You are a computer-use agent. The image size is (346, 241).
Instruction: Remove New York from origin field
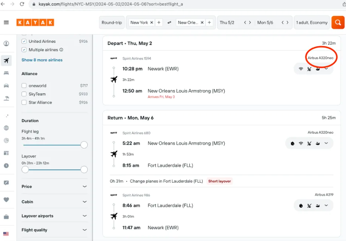[x=152, y=23]
